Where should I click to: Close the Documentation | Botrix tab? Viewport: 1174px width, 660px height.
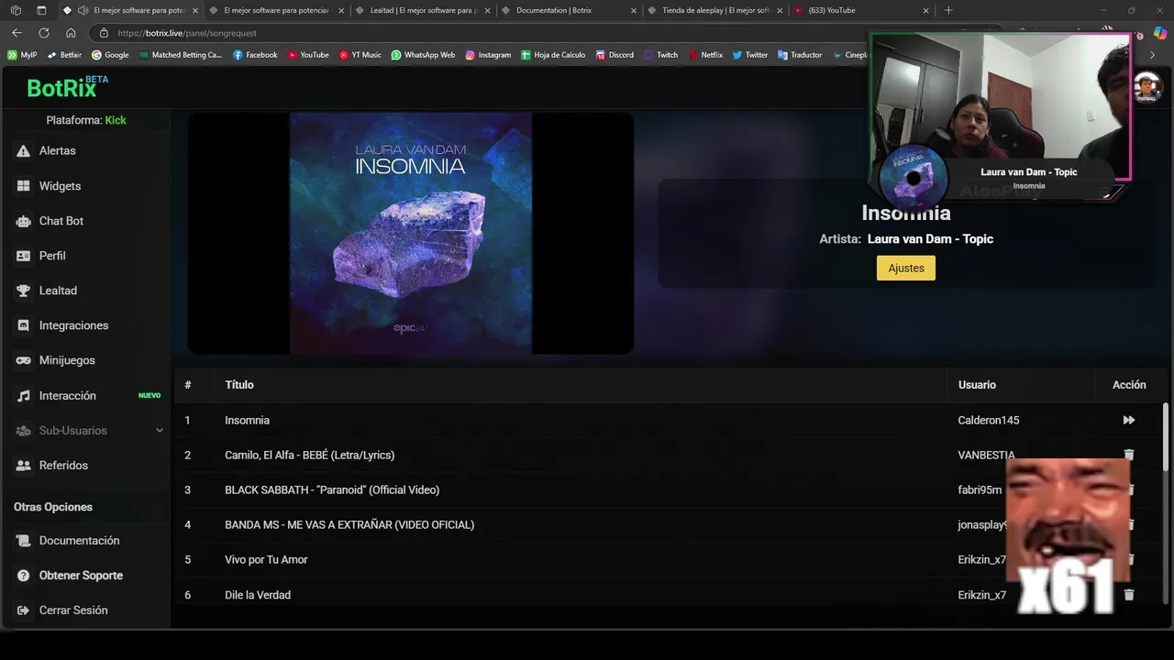click(x=633, y=11)
